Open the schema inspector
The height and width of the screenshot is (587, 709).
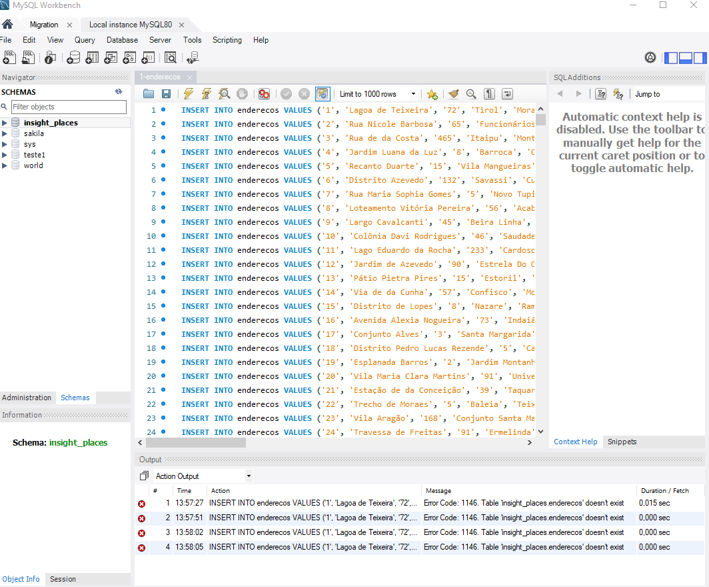(x=50, y=57)
